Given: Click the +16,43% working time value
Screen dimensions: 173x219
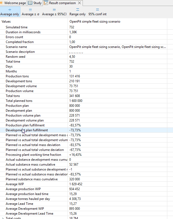Looking at the screenshot, I should 75,155.
